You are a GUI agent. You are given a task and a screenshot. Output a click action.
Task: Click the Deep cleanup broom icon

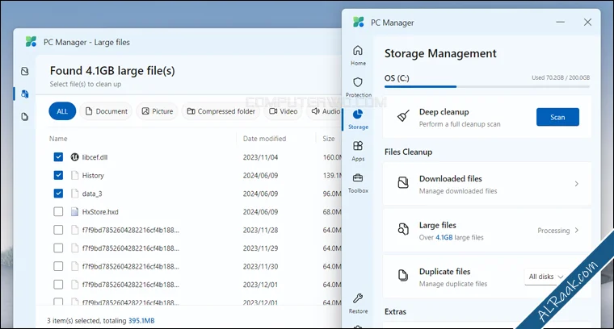403,116
